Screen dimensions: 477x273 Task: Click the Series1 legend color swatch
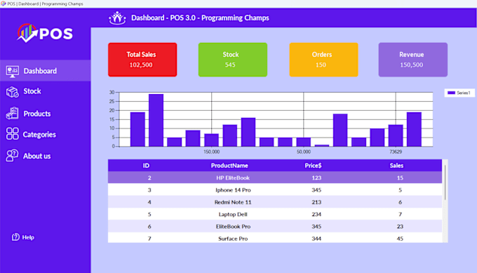(452, 93)
